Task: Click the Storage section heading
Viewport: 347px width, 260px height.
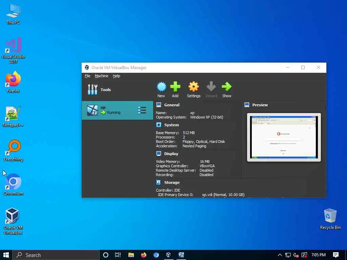Action: 172,182
